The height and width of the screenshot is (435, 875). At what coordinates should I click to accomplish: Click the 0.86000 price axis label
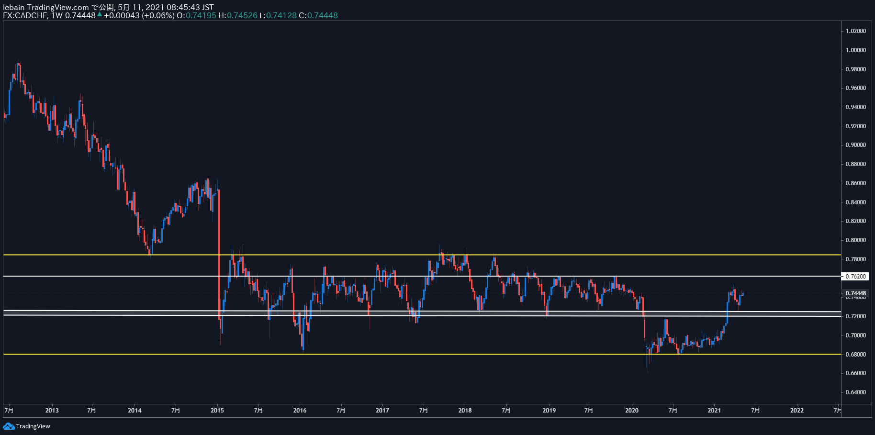pos(856,183)
